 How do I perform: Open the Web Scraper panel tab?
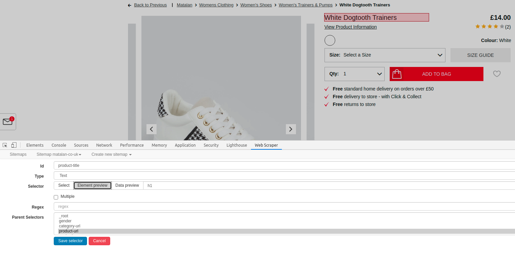click(266, 145)
